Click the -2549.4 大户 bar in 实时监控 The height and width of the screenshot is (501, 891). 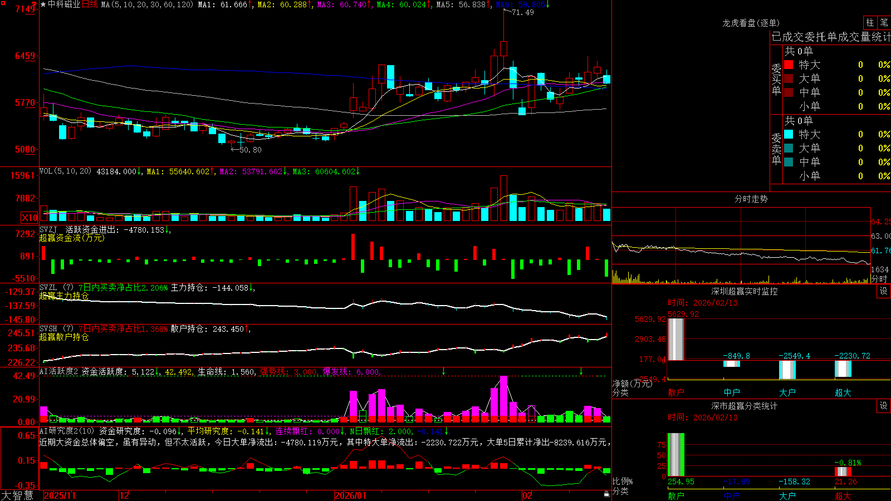787,370
